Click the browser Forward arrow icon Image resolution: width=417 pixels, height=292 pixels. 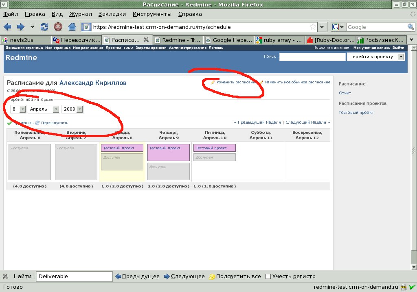coord(20,27)
